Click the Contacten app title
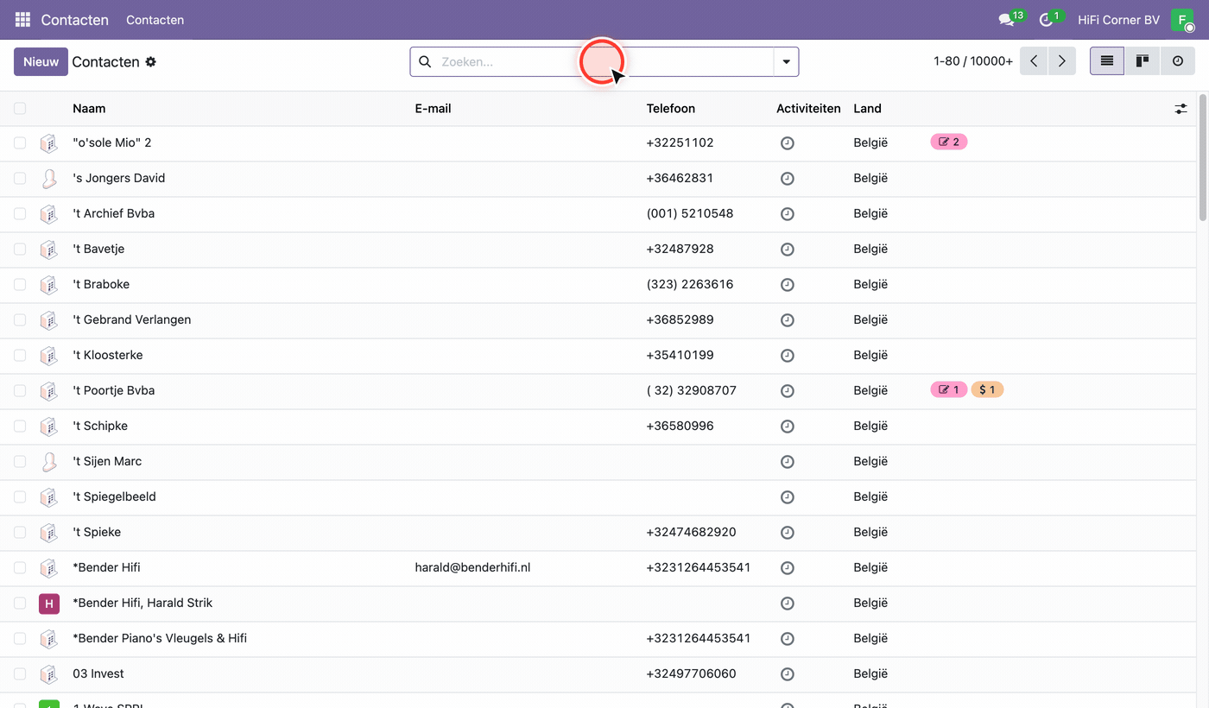Screen dimensions: 1209x708 pos(75,19)
